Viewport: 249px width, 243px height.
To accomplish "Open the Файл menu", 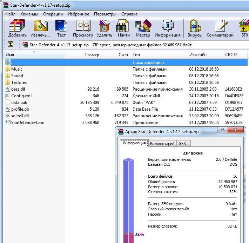I will tap(10, 14).
